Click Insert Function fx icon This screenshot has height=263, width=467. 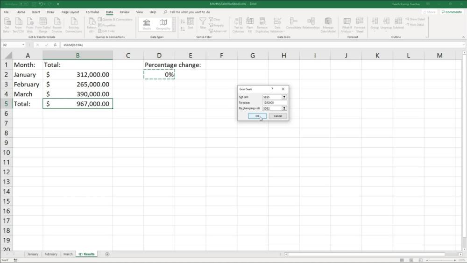pos(55,45)
